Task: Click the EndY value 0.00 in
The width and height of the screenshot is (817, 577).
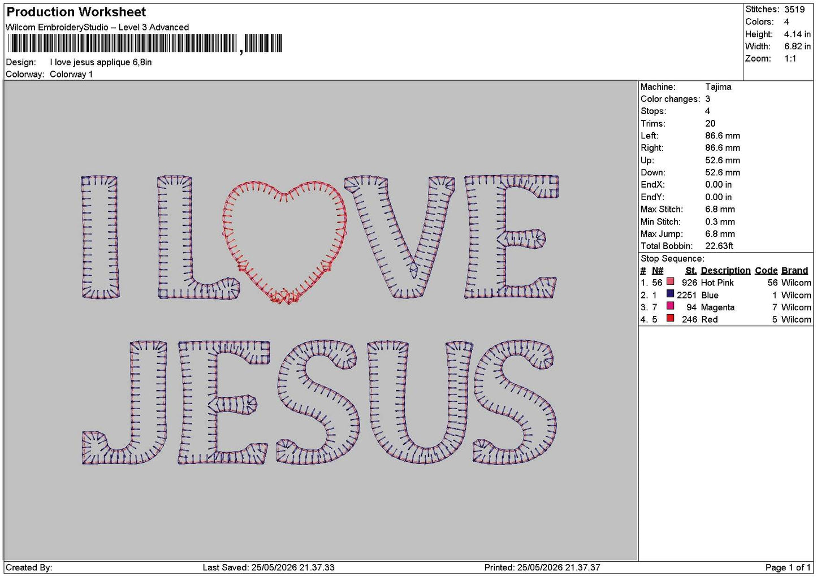Action: coord(718,197)
